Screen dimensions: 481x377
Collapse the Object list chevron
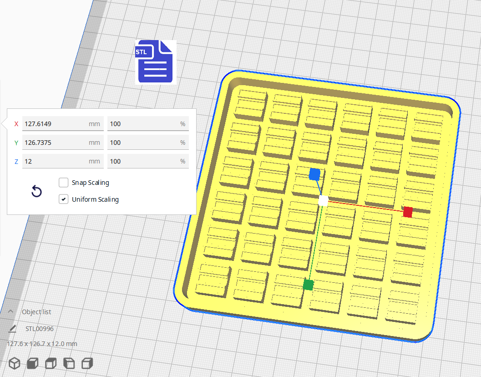(x=11, y=312)
